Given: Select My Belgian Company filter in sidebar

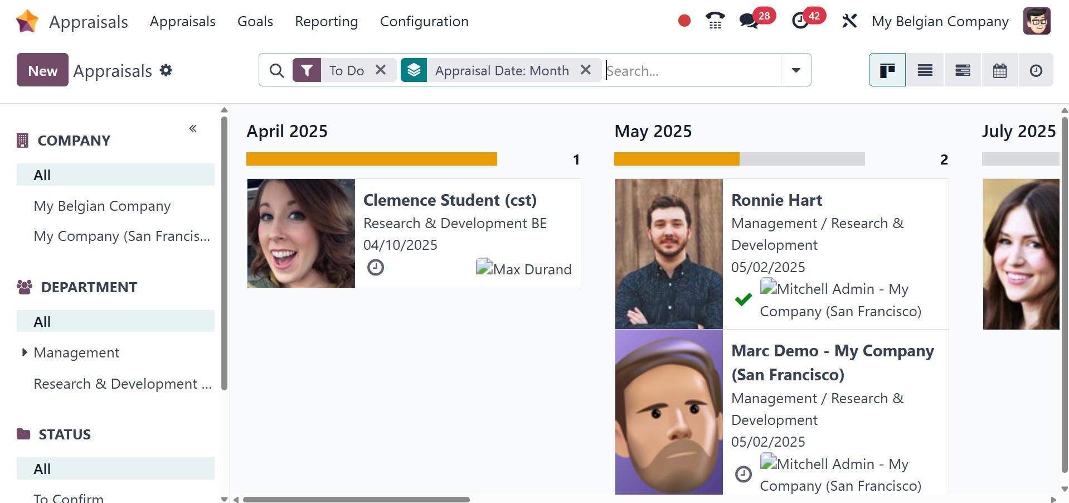Looking at the screenshot, I should 102,206.
